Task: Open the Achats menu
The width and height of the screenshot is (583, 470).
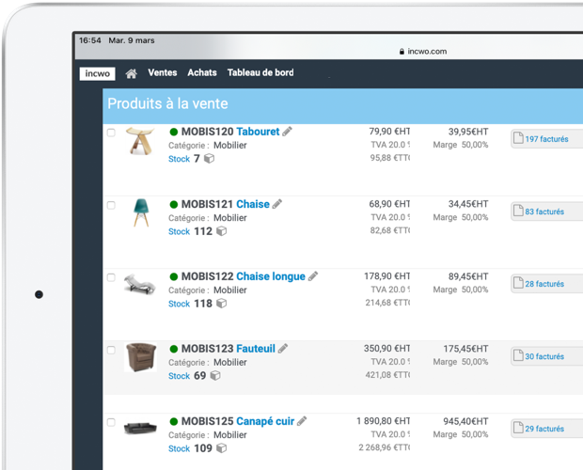Action: point(201,73)
